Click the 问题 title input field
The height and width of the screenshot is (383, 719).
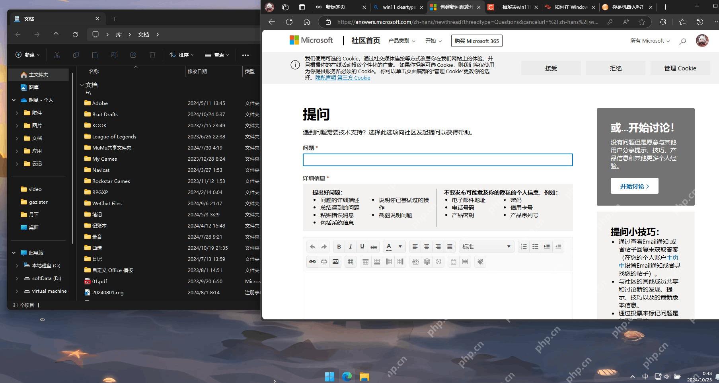[438, 160]
